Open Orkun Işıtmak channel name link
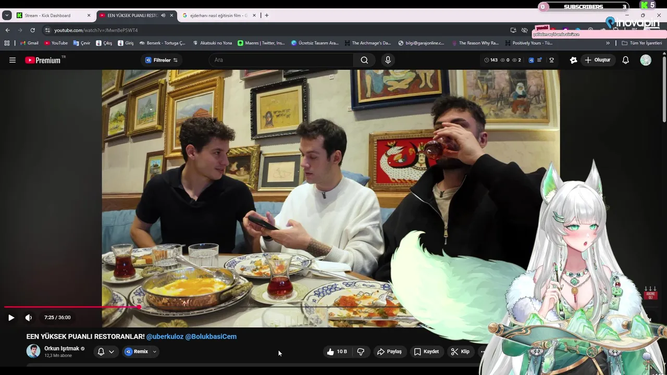The width and height of the screenshot is (667, 375). click(x=61, y=348)
